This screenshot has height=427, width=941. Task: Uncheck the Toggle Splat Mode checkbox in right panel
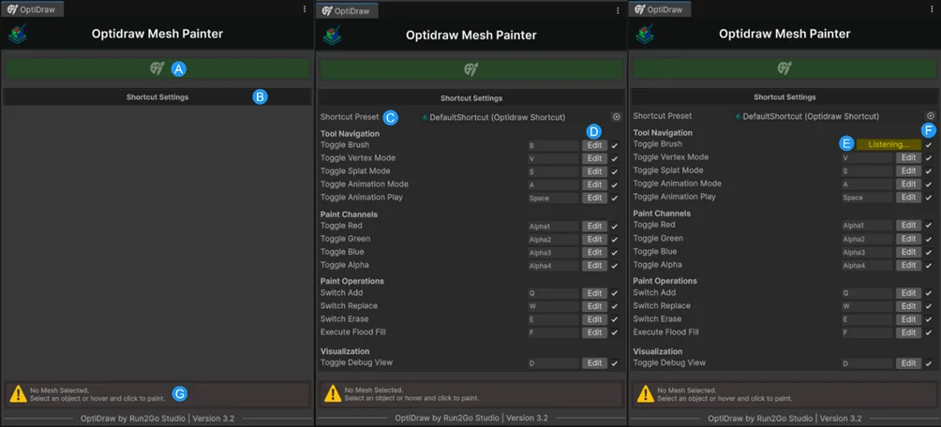point(929,171)
